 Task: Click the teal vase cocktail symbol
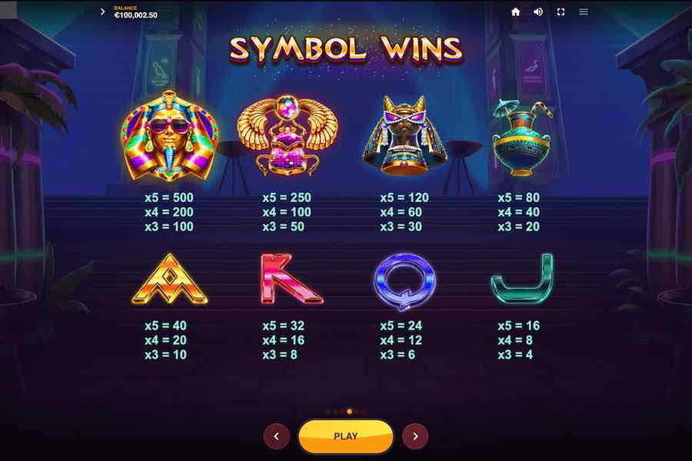[522, 138]
